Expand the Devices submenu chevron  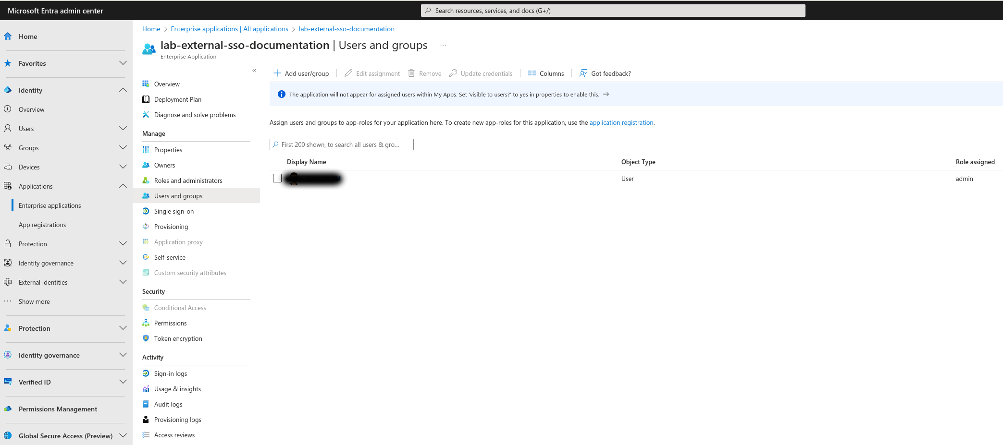click(x=123, y=167)
